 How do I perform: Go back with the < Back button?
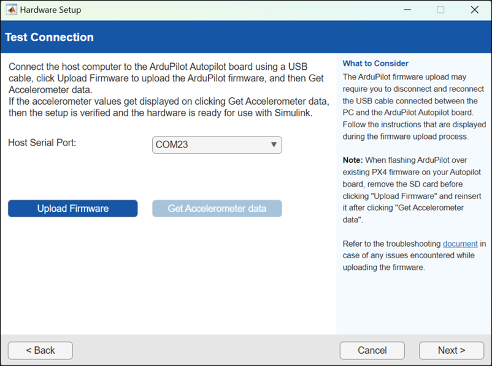point(40,351)
